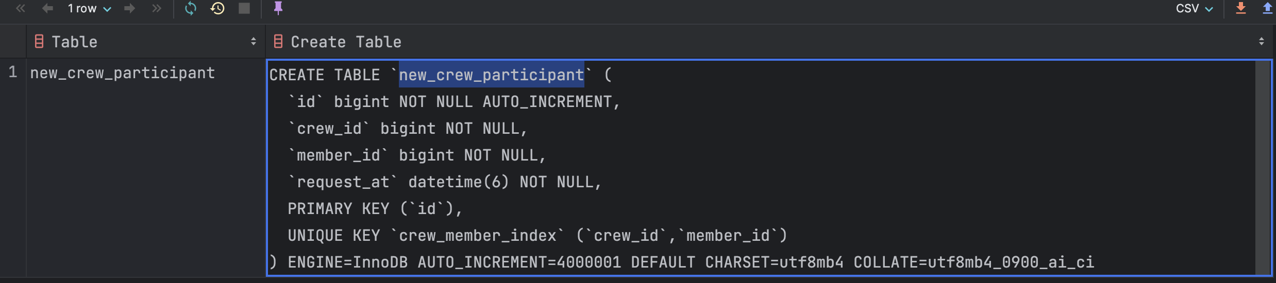Viewport: 1276px width, 283px height.
Task: Click next page arrow icon
Action: click(130, 8)
